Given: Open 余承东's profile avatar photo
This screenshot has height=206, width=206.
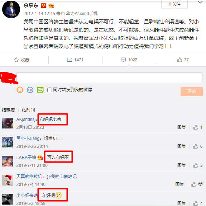Looking at the screenshot, I should (x=11, y=9).
